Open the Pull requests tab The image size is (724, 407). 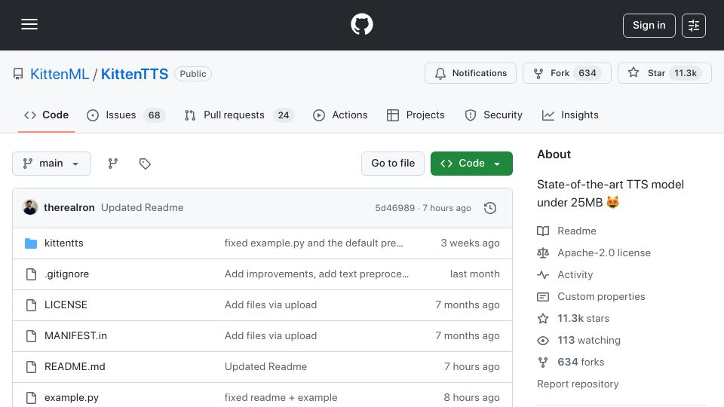[x=239, y=115]
